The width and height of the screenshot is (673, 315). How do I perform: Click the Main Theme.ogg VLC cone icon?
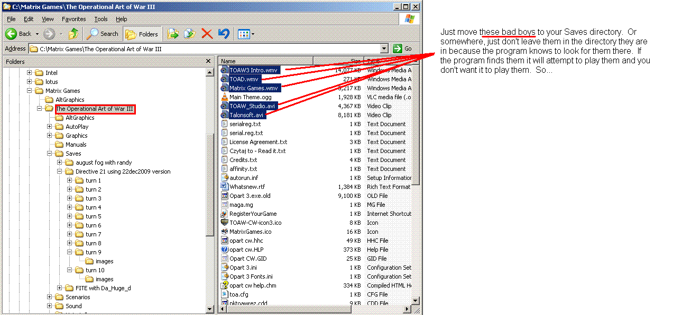click(x=224, y=97)
